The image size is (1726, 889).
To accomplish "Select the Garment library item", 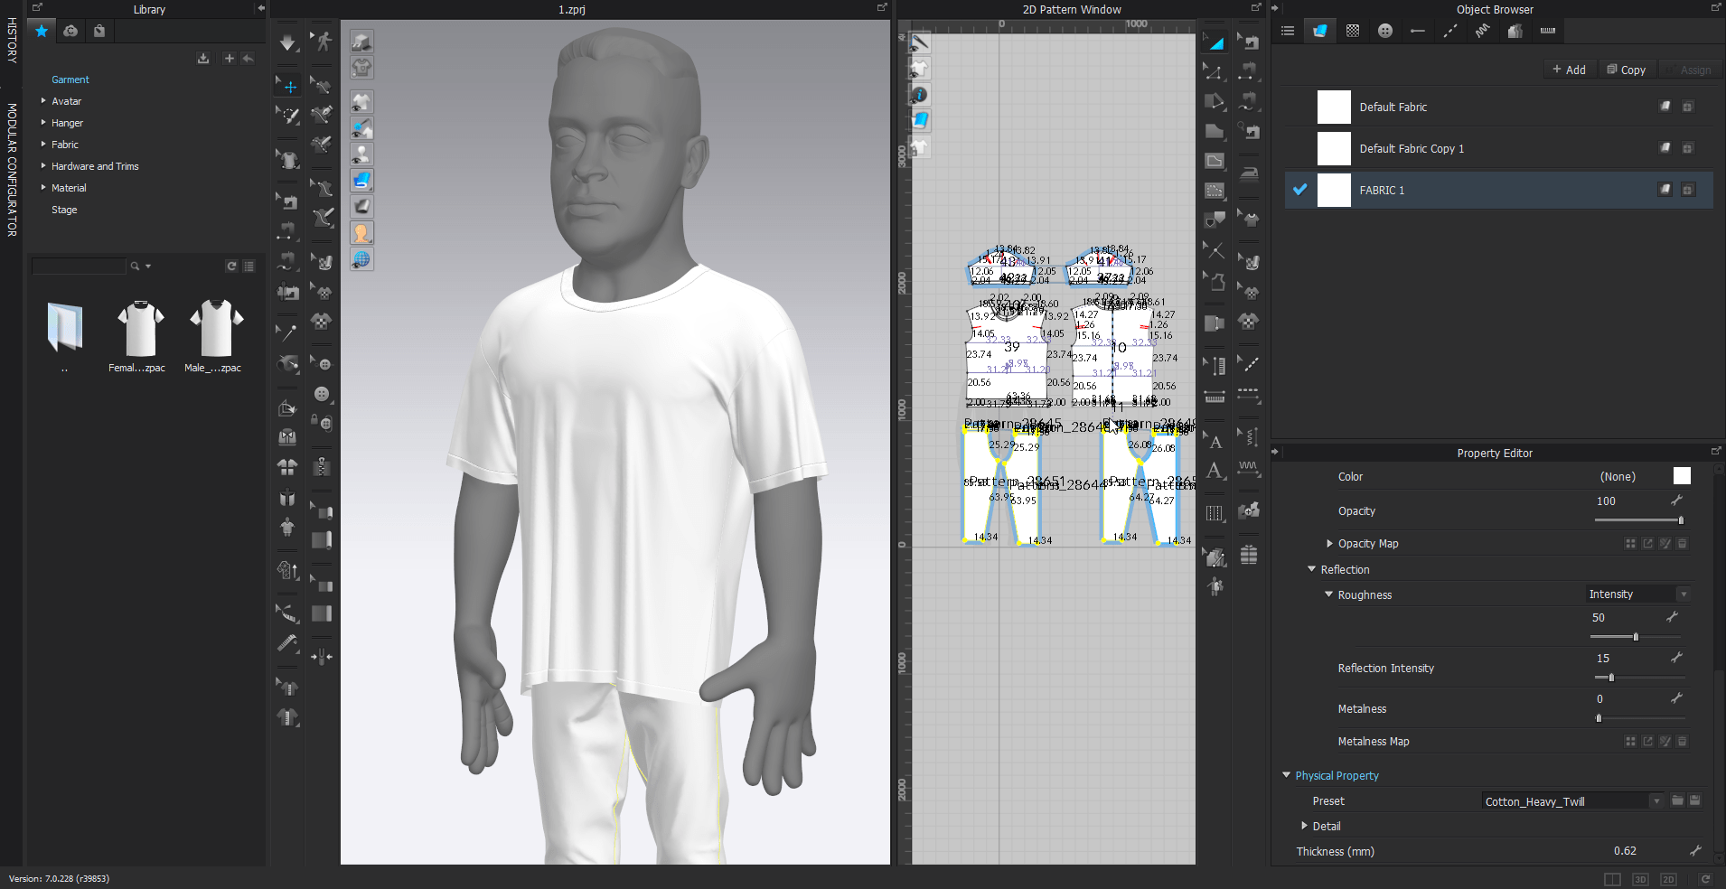I will [70, 80].
